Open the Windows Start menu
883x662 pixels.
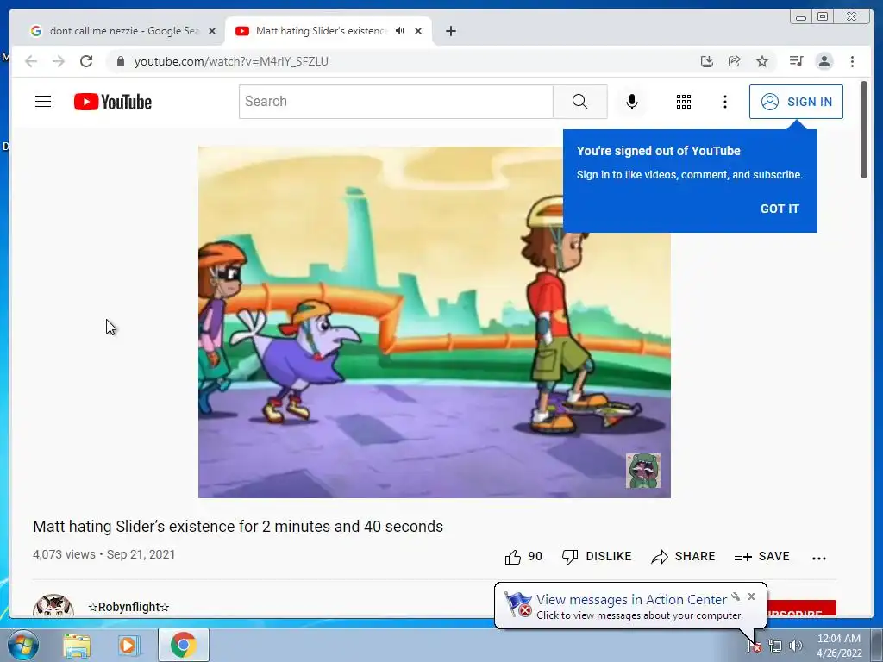[x=22, y=645]
